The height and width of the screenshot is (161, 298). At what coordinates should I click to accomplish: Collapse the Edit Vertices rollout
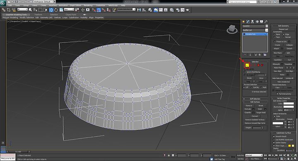[x=255, y=102]
